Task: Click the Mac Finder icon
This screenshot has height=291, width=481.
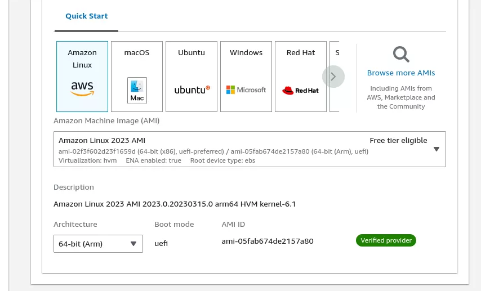Action: coord(137,90)
